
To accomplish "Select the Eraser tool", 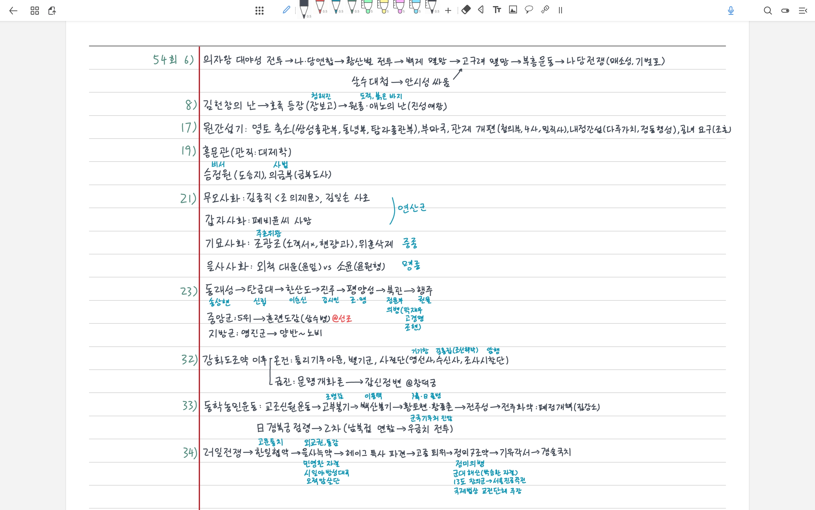I will pos(466,10).
